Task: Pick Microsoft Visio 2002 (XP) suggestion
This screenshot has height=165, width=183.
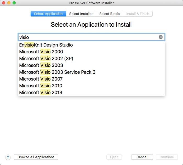Action: (46, 59)
